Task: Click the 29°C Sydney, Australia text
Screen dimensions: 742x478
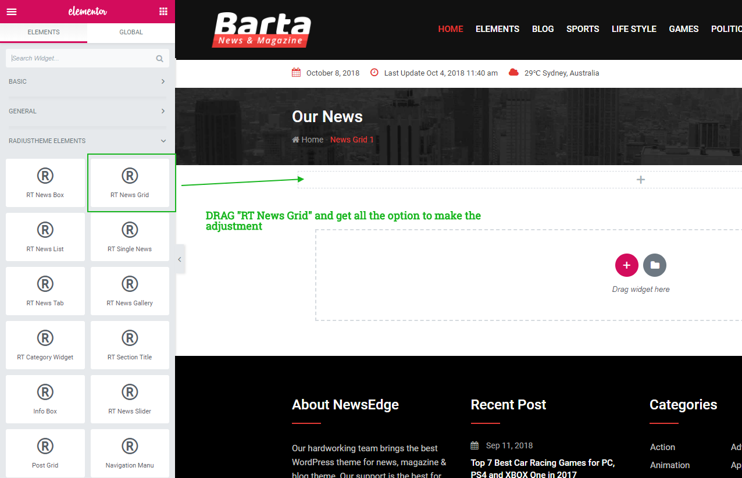Action: 562,73
